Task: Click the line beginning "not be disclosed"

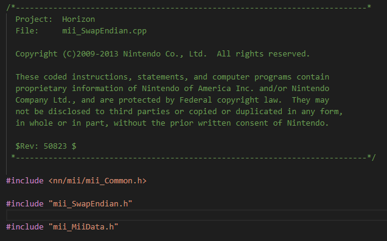Action: click(x=179, y=112)
